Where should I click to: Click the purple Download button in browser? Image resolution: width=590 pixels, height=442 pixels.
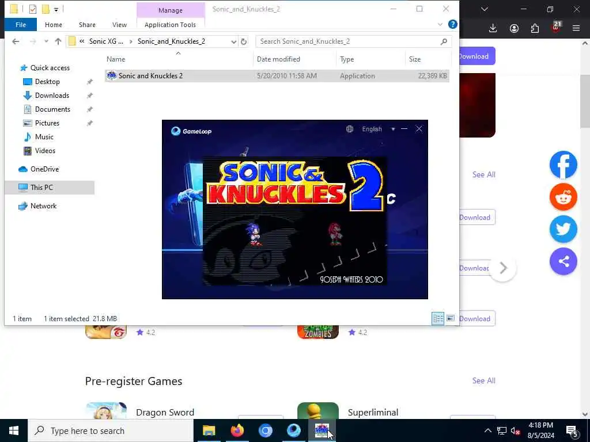(x=477, y=56)
